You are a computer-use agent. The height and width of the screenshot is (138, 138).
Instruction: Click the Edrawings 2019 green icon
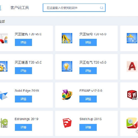coord(4,123)
